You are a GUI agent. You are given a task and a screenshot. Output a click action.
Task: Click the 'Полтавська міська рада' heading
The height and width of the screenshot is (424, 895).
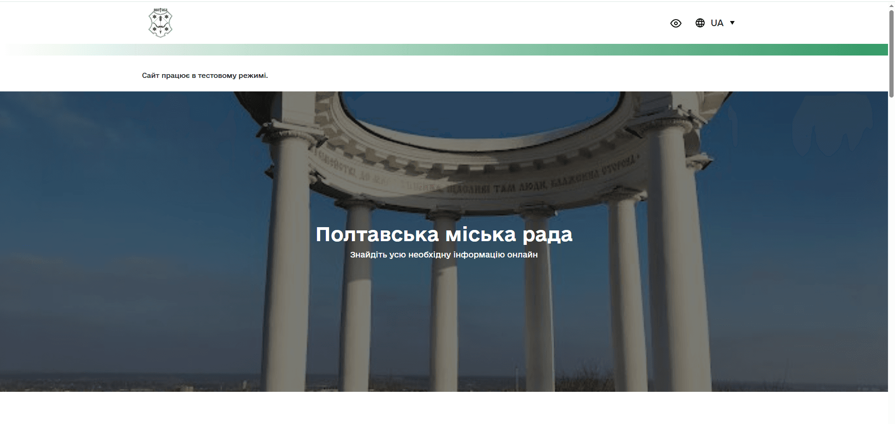tap(444, 234)
